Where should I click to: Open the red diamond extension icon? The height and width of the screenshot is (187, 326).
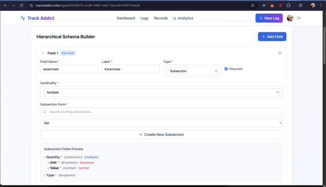280,6
